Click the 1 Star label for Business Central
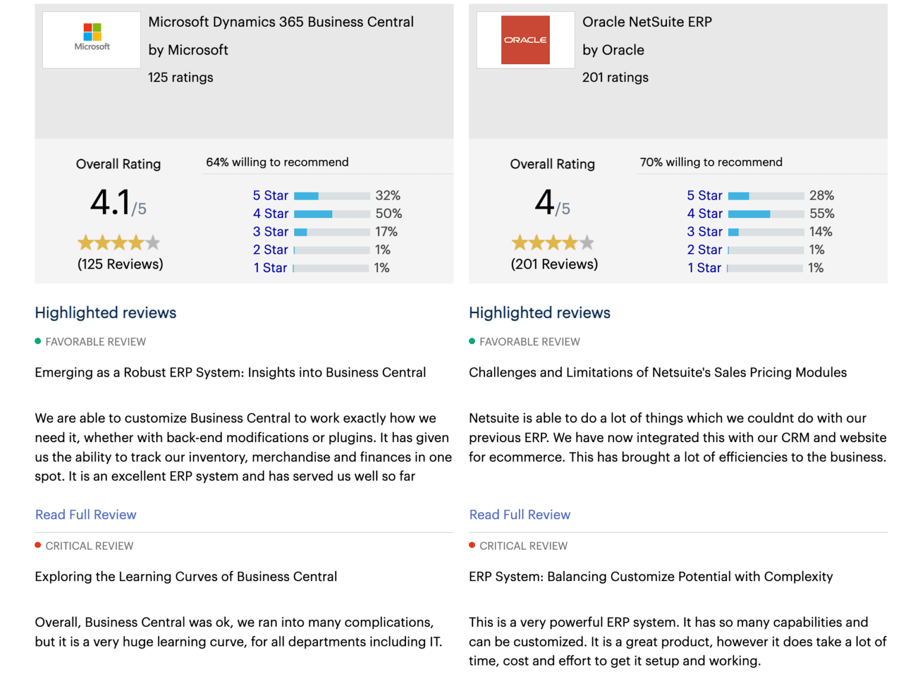913x691 pixels. pos(270,268)
